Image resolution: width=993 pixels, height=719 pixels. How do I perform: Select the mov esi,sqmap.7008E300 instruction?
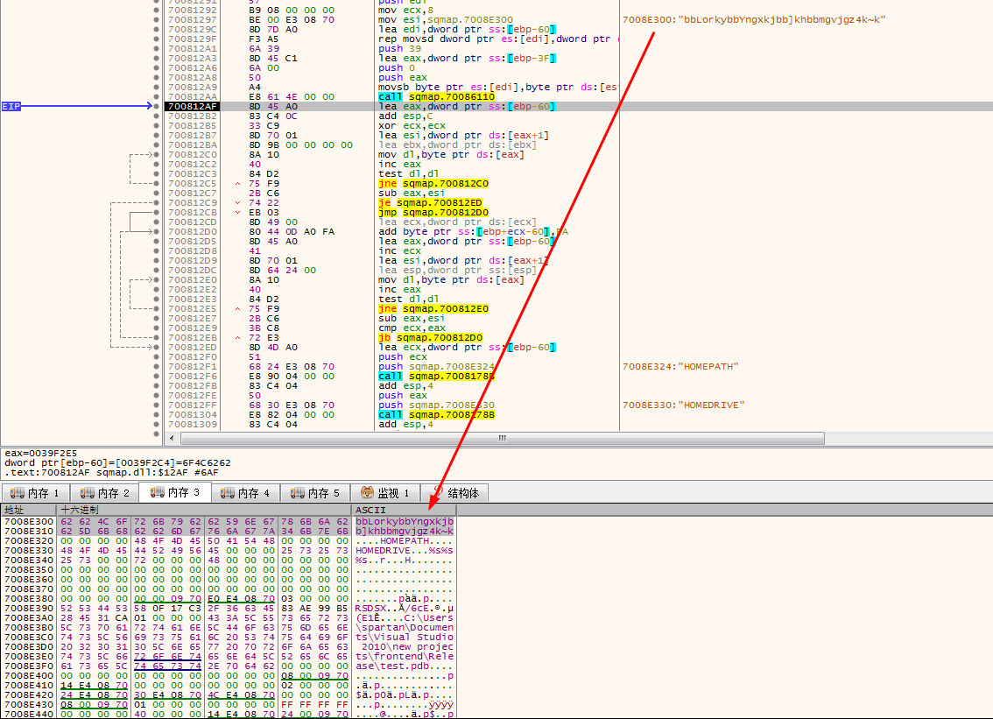(x=446, y=19)
